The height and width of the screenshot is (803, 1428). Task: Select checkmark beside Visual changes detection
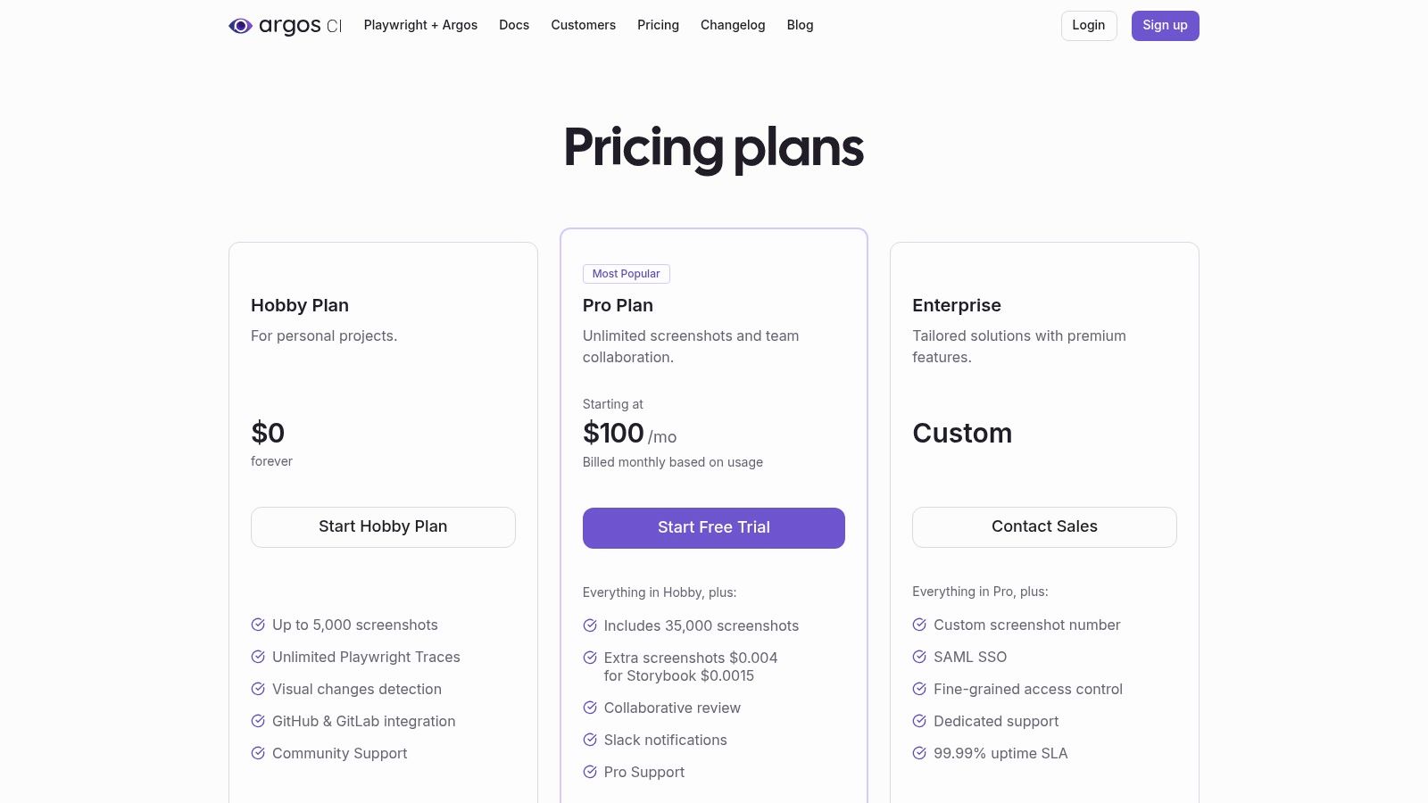coord(259,689)
